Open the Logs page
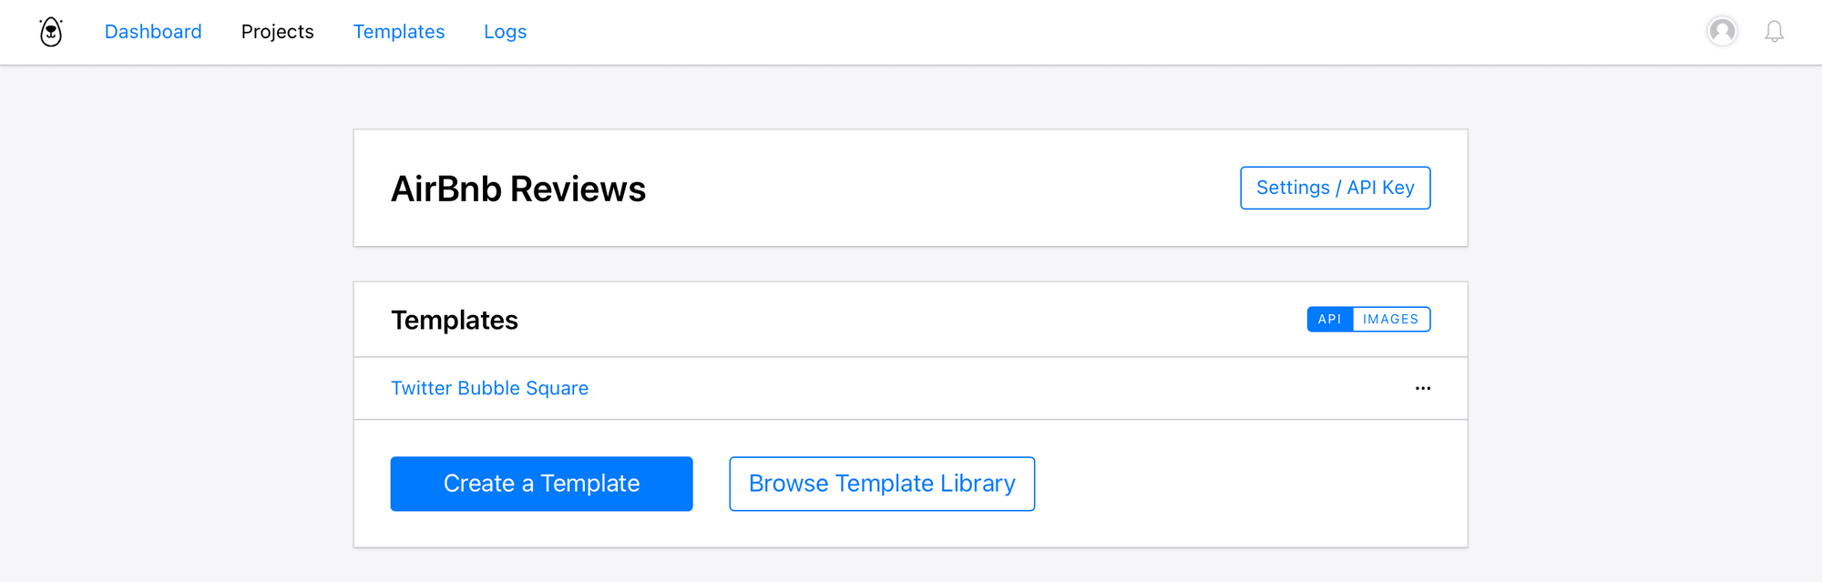 (x=506, y=32)
